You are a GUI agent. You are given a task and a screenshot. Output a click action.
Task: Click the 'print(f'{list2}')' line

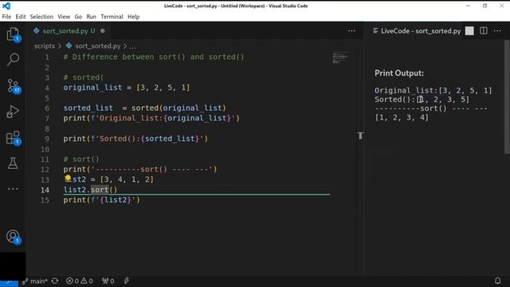pyautogui.click(x=101, y=200)
